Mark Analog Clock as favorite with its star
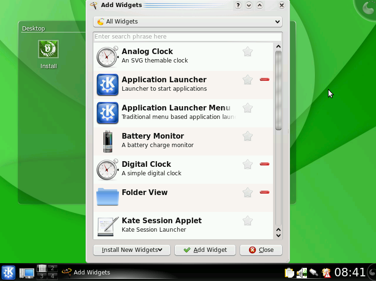 click(x=248, y=52)
